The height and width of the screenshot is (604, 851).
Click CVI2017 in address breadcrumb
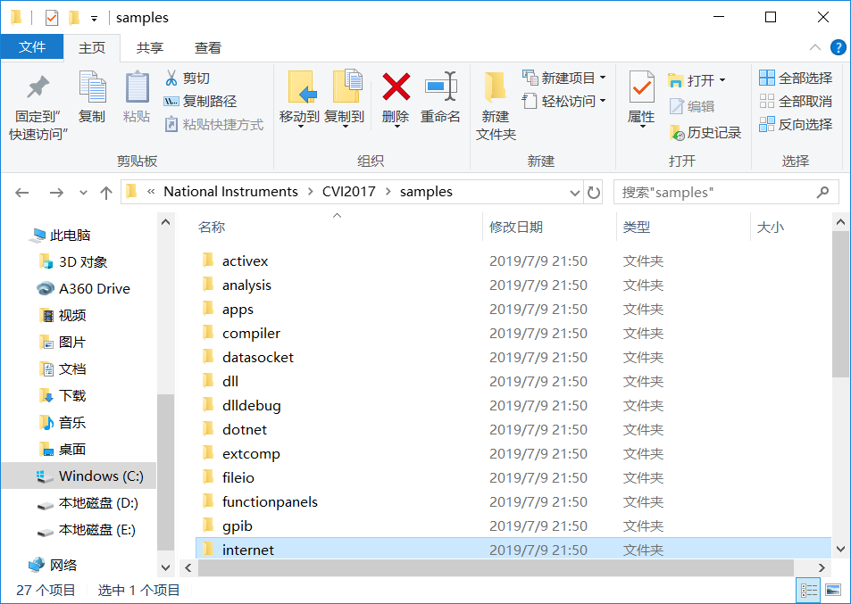[x=349, y=192]
